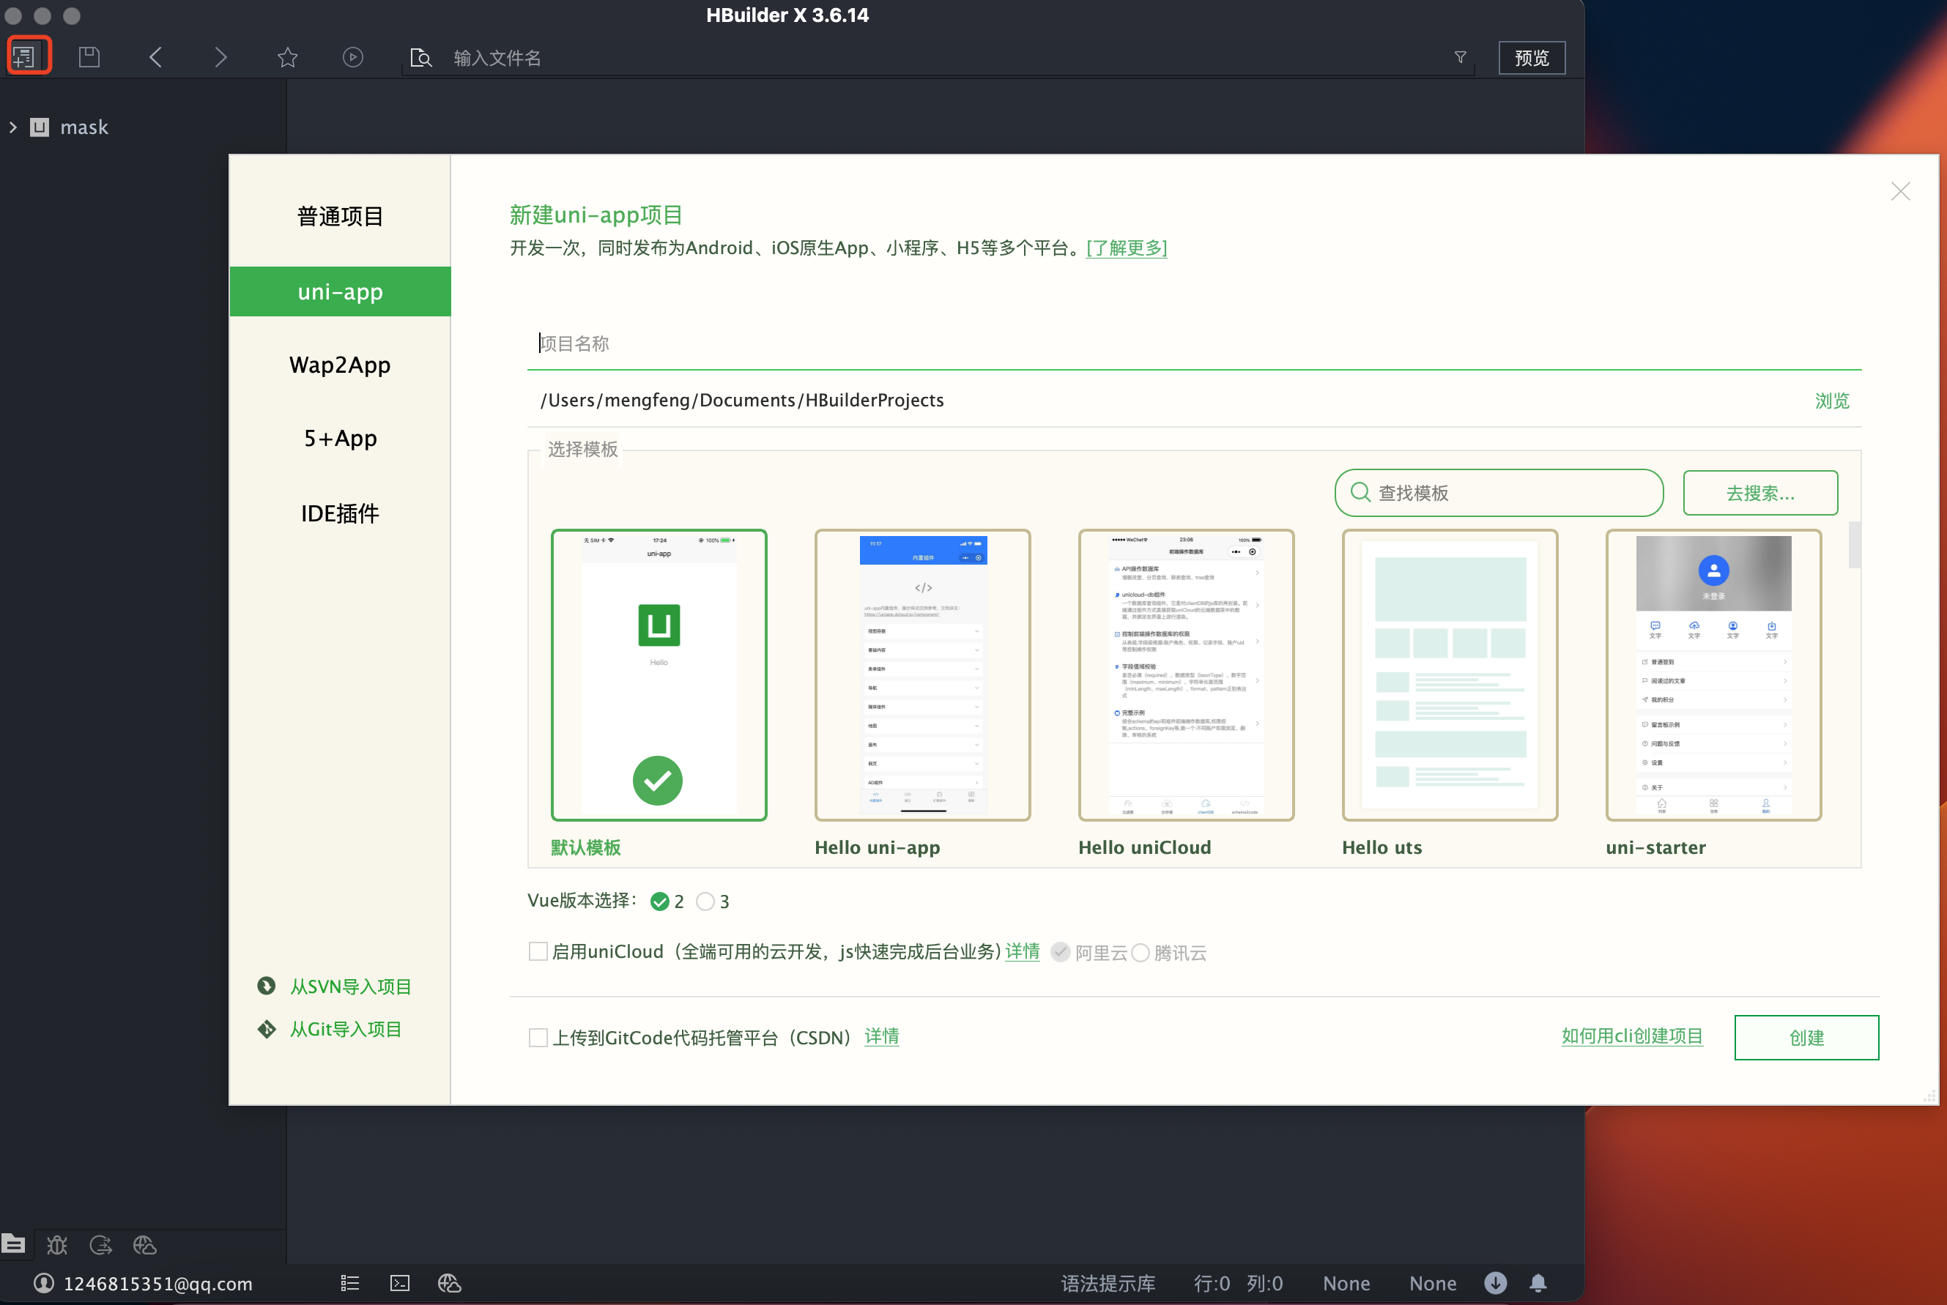Select Vue version 3 radio button

(x=705, y=901)
